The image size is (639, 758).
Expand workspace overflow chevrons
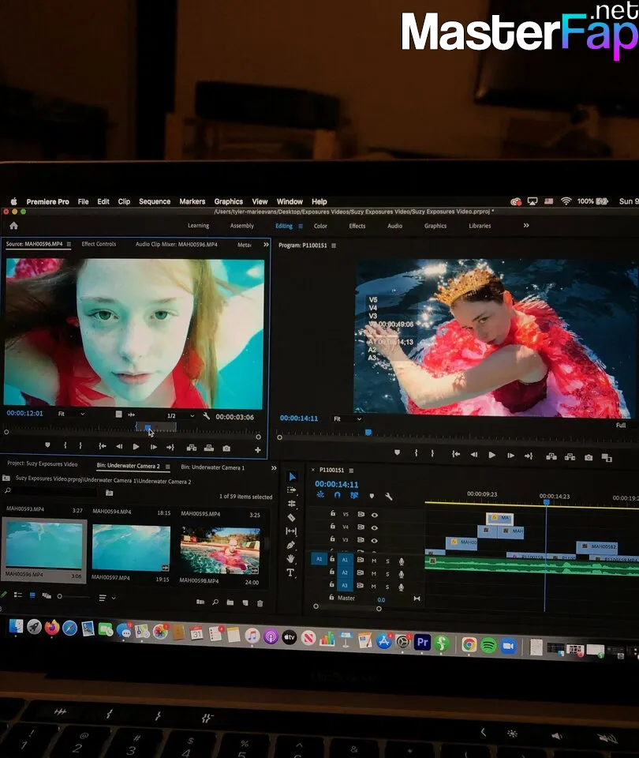[526, 225]
